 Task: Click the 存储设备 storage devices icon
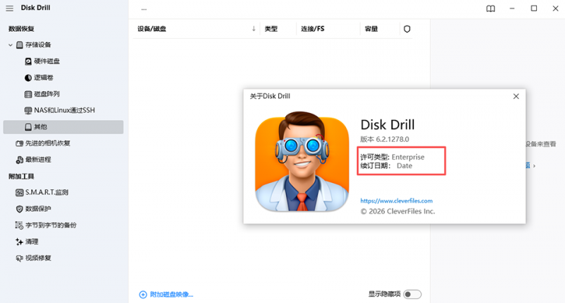pos(20,45)
